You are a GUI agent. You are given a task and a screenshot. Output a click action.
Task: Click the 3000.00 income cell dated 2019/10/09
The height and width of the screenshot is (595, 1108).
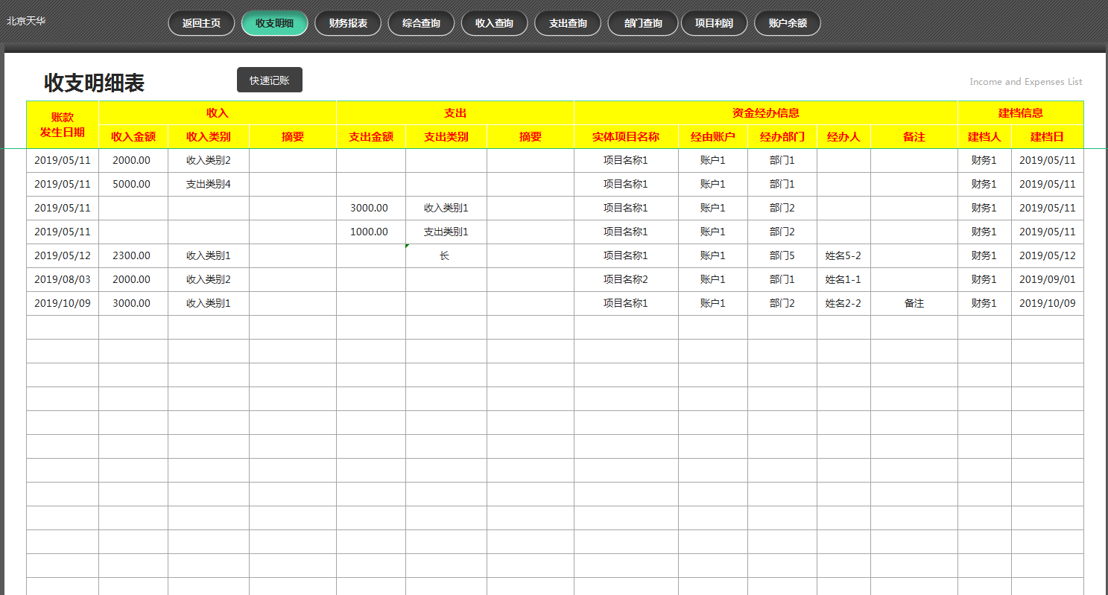click(133, 304)
